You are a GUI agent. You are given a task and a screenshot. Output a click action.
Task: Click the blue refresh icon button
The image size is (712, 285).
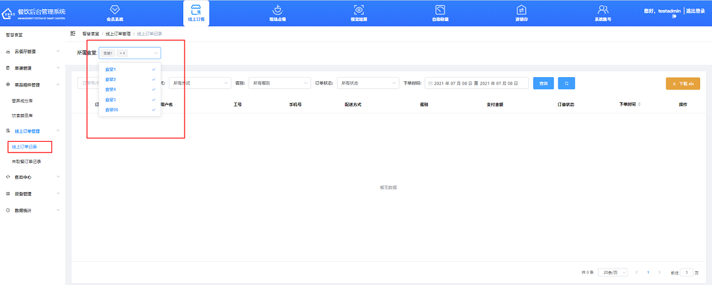(566, 83)
